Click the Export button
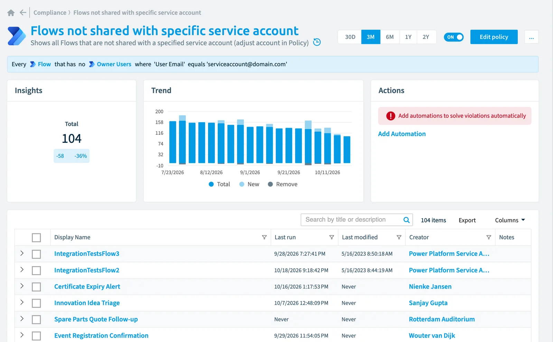Viewport: 553px width, 342px height. tap(467, 220)
